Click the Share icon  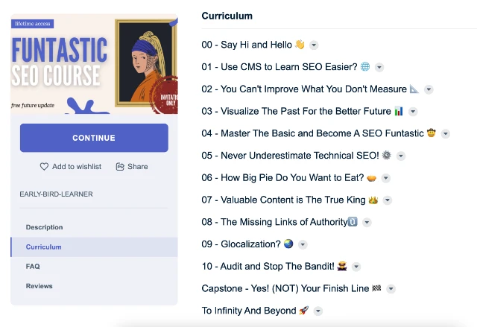tap(120, 167)
